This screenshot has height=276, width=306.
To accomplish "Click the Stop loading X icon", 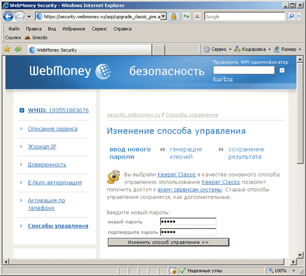I will (197, 16).
